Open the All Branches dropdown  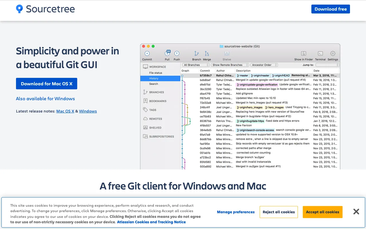coord(196,65)
